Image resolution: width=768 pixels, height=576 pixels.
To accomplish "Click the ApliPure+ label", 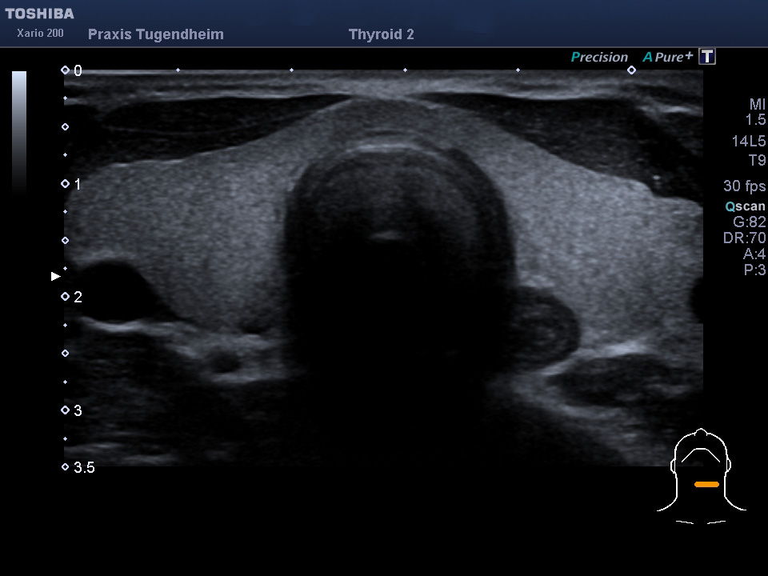I will pos(667,57).
